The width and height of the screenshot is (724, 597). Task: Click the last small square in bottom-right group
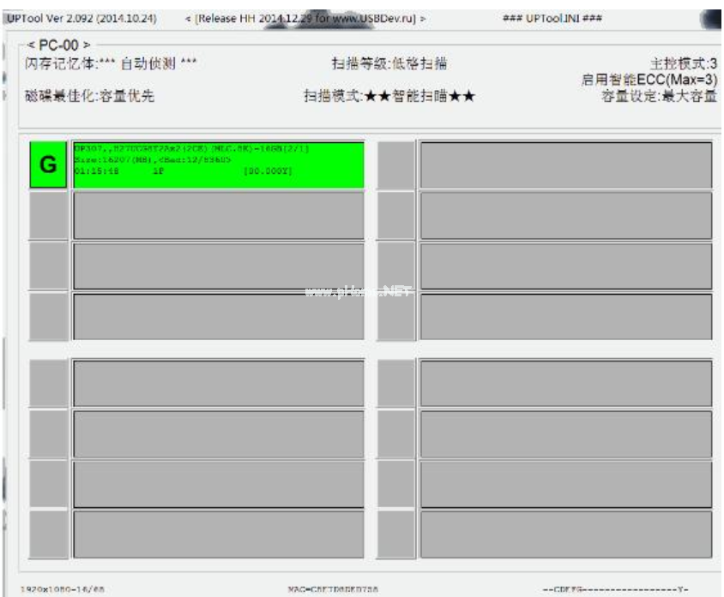click(396, 534)
